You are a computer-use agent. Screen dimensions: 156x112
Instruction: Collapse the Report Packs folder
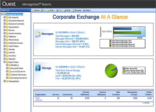[4, 62]
